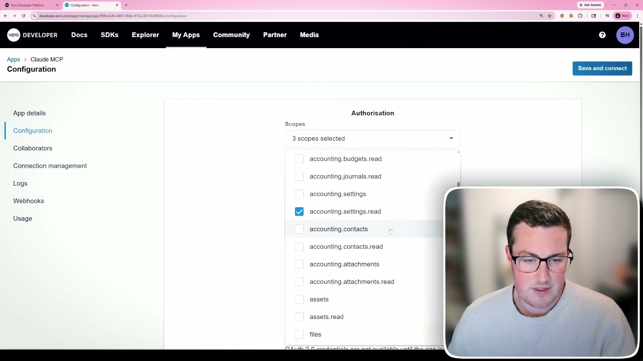Click the Ask Gemini button

point(590,5)
